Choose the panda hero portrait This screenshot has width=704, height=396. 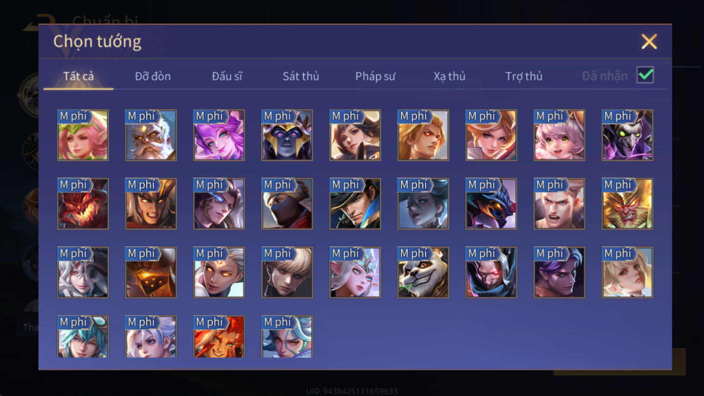click(423, 272)
